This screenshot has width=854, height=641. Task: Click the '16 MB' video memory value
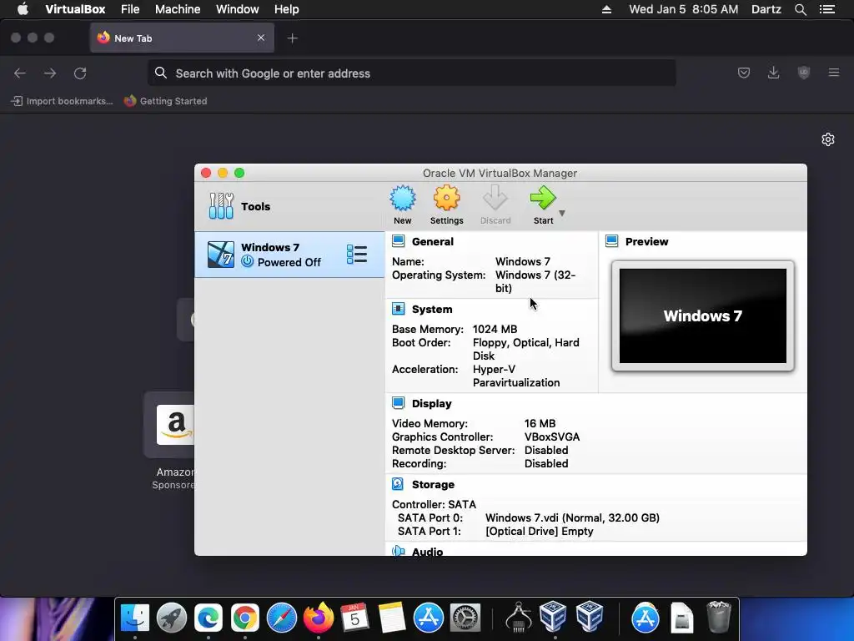pos(540,423)
